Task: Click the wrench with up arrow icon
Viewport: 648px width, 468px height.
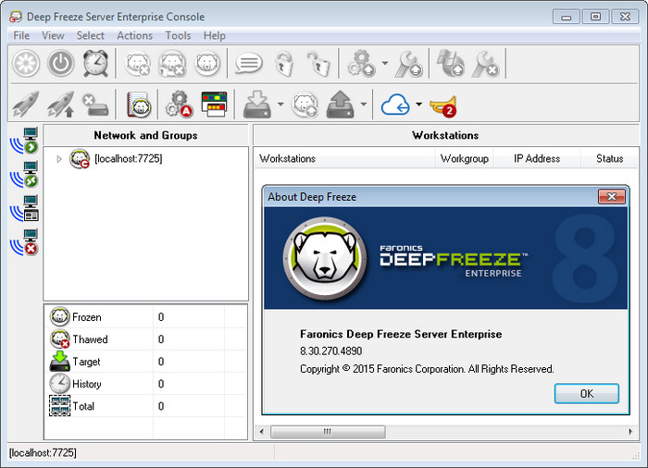Action: [409, 64]
